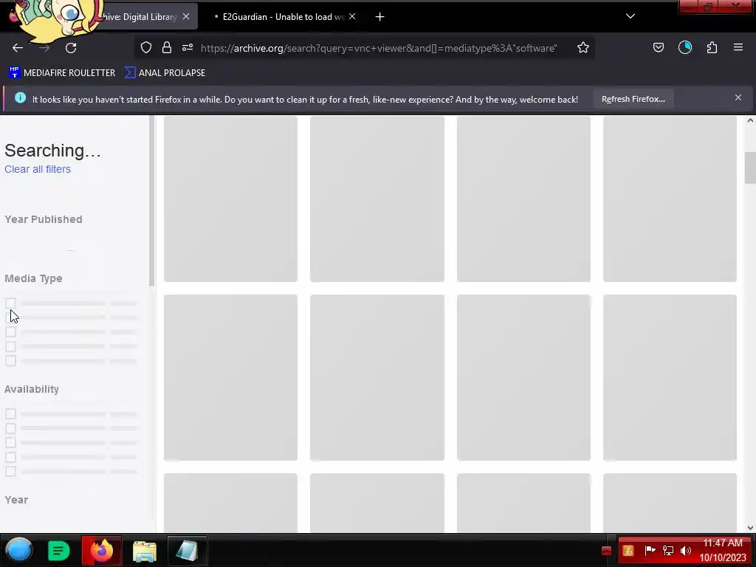View site security padlock info
Screen dimensions: 756x567
(167, 47)
